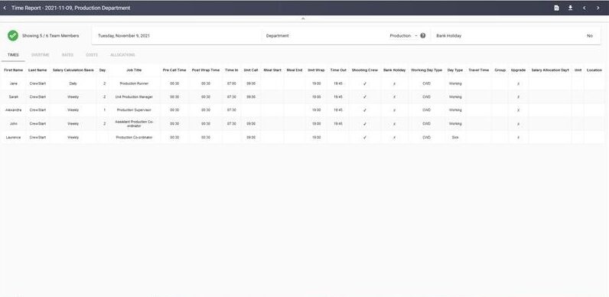
Task: Go to the previous day's time report
Action: pos(585,8)
